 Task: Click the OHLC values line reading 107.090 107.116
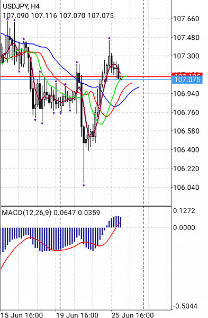pos(58,15)
